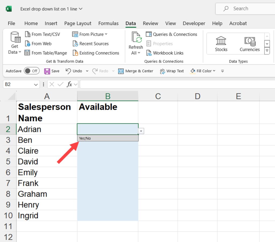Select column C header
Image resolution: width=275 pixels, height=242 pixels.
[x=158, y=96]
